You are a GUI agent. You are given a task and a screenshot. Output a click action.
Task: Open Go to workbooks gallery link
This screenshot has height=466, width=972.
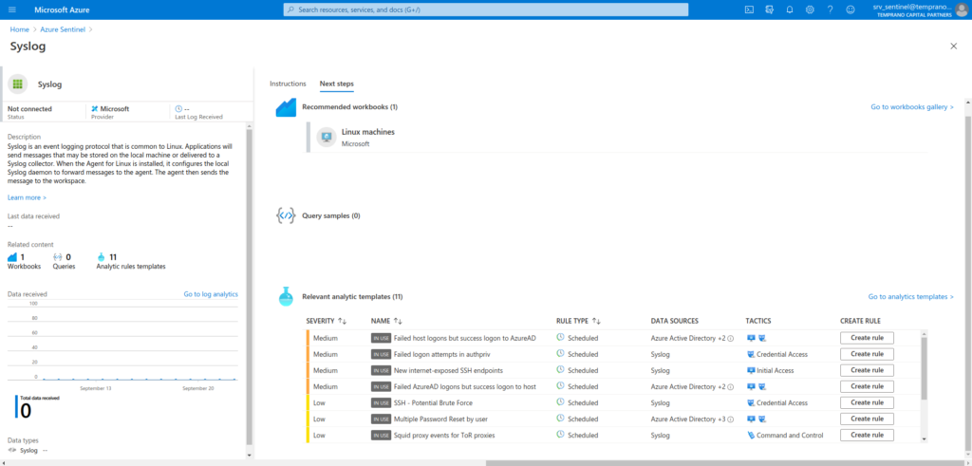[912, 107]
